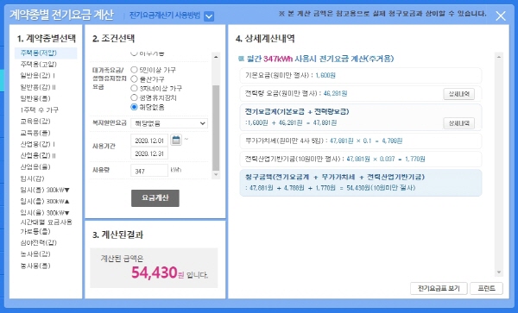This screenshot has height=313, width=518.
Task: Select 산업용(갑) II contract type
Action: click(x=38, y=155)
